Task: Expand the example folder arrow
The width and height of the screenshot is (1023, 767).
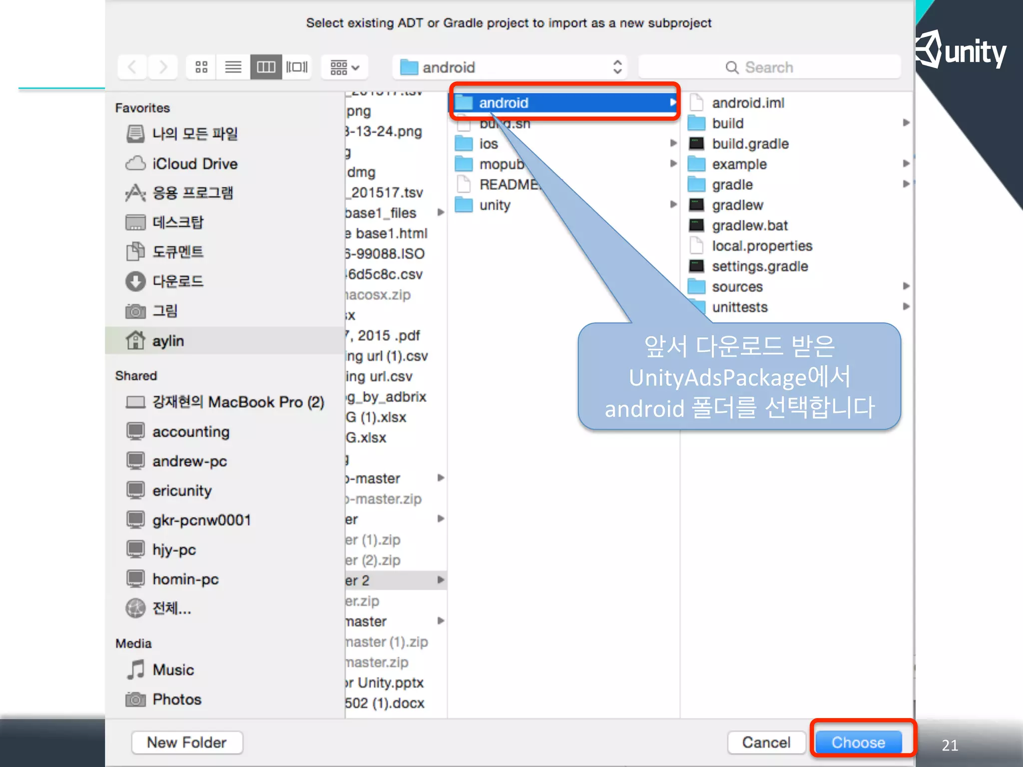Action: [x=906, y=164]
